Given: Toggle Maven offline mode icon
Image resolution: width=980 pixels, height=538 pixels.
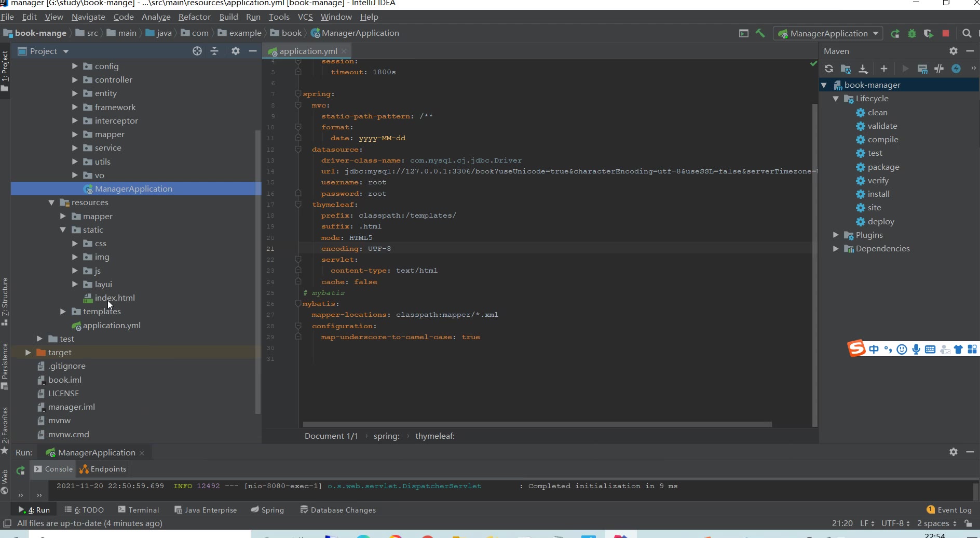Looking at the screenshot, I should pos(939,69).
